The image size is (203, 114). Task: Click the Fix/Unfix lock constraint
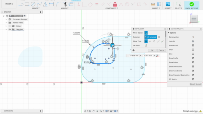115,4
